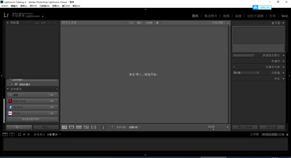Click main window display button 1
Viewport: 291px width, 158px height.
tap(5, 135)
